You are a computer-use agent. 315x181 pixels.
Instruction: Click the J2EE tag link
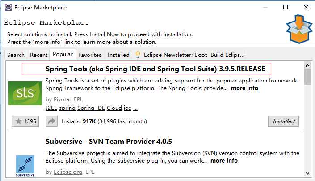(51, 108)
